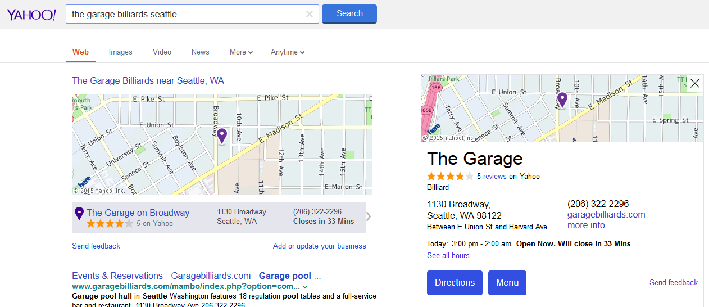
Task: Open the Anytime filter dropdown
Action: coord(287,52)
